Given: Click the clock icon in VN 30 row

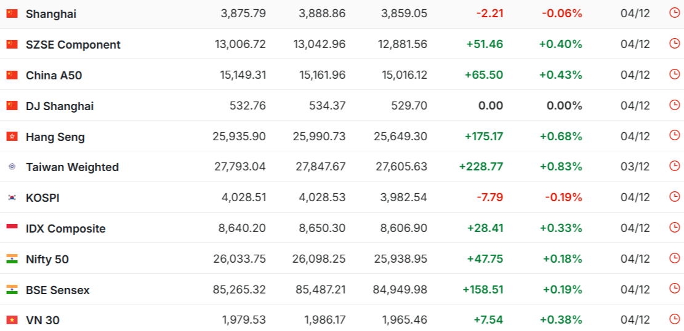Looking at the screenshot, I should click(x=675, y=319).
